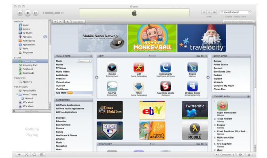Click the previous track button
Image resolution: width=267 pixels, height=158 pixels.
(x=20, y=13)
